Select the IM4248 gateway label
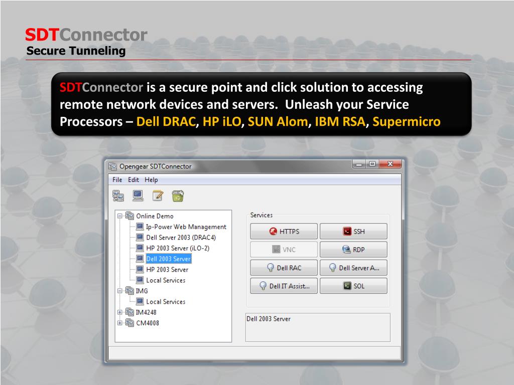514x385 pixels. click(x=146, y=312)
